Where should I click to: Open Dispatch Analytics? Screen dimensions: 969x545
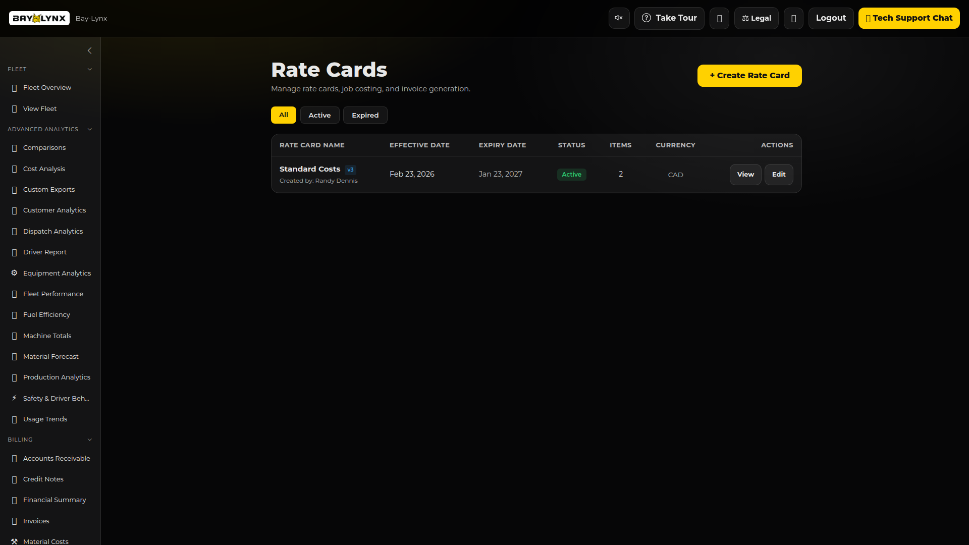tap(52, 231)
